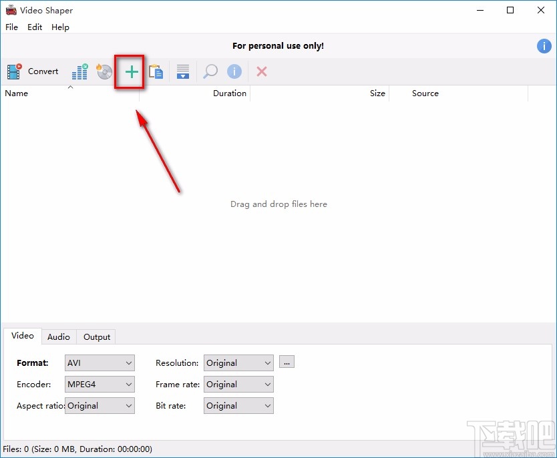The width and height of the screenshot is (557, 458).
Task: Expand the Format dropdown showing AVI
Action: 100,363
